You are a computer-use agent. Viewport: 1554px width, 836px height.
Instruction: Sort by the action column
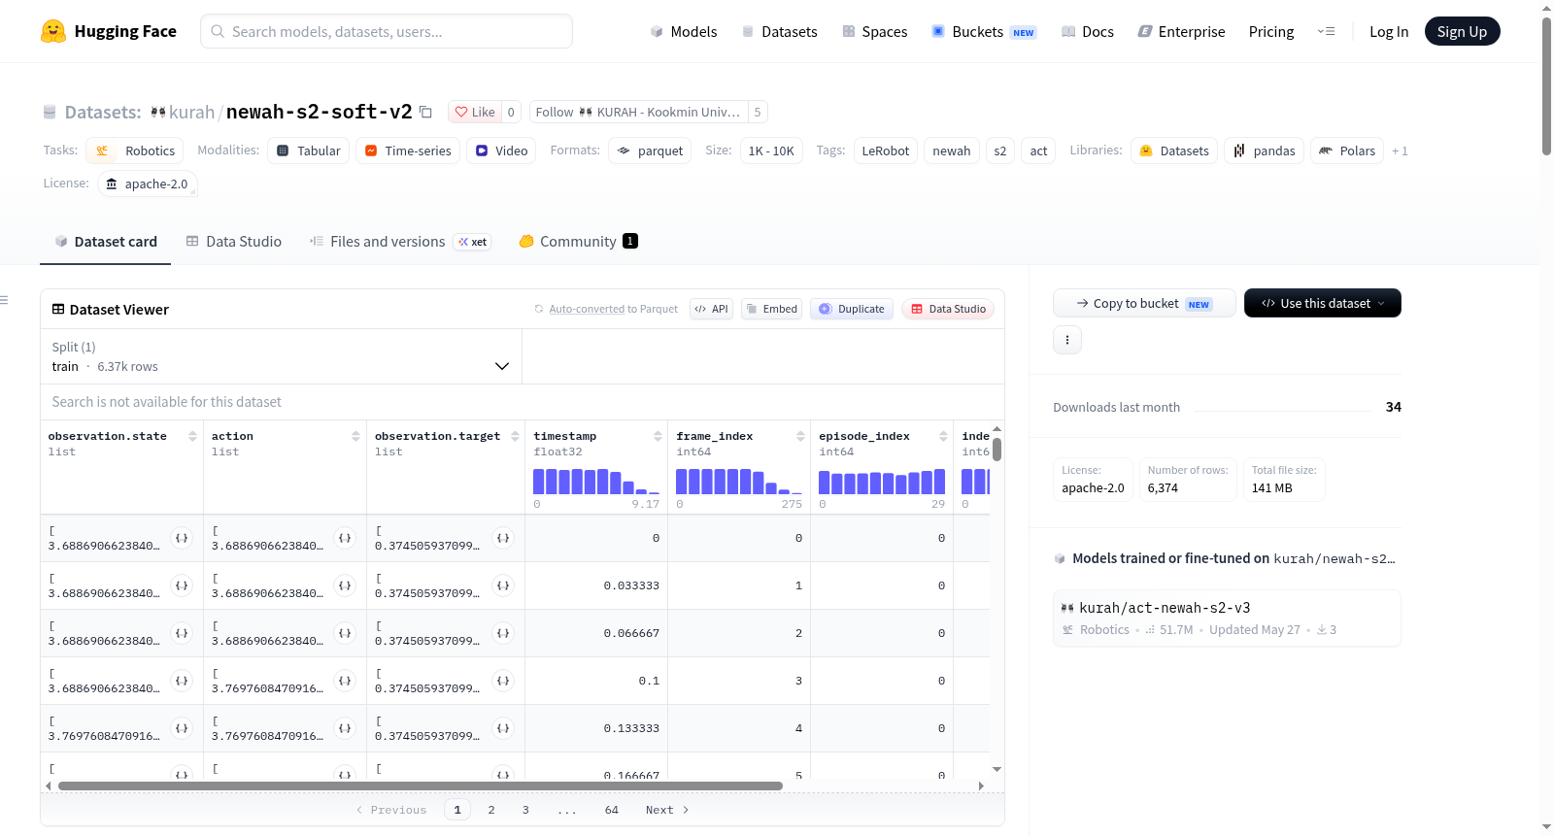pyautogui.click(x=355, y=436)
